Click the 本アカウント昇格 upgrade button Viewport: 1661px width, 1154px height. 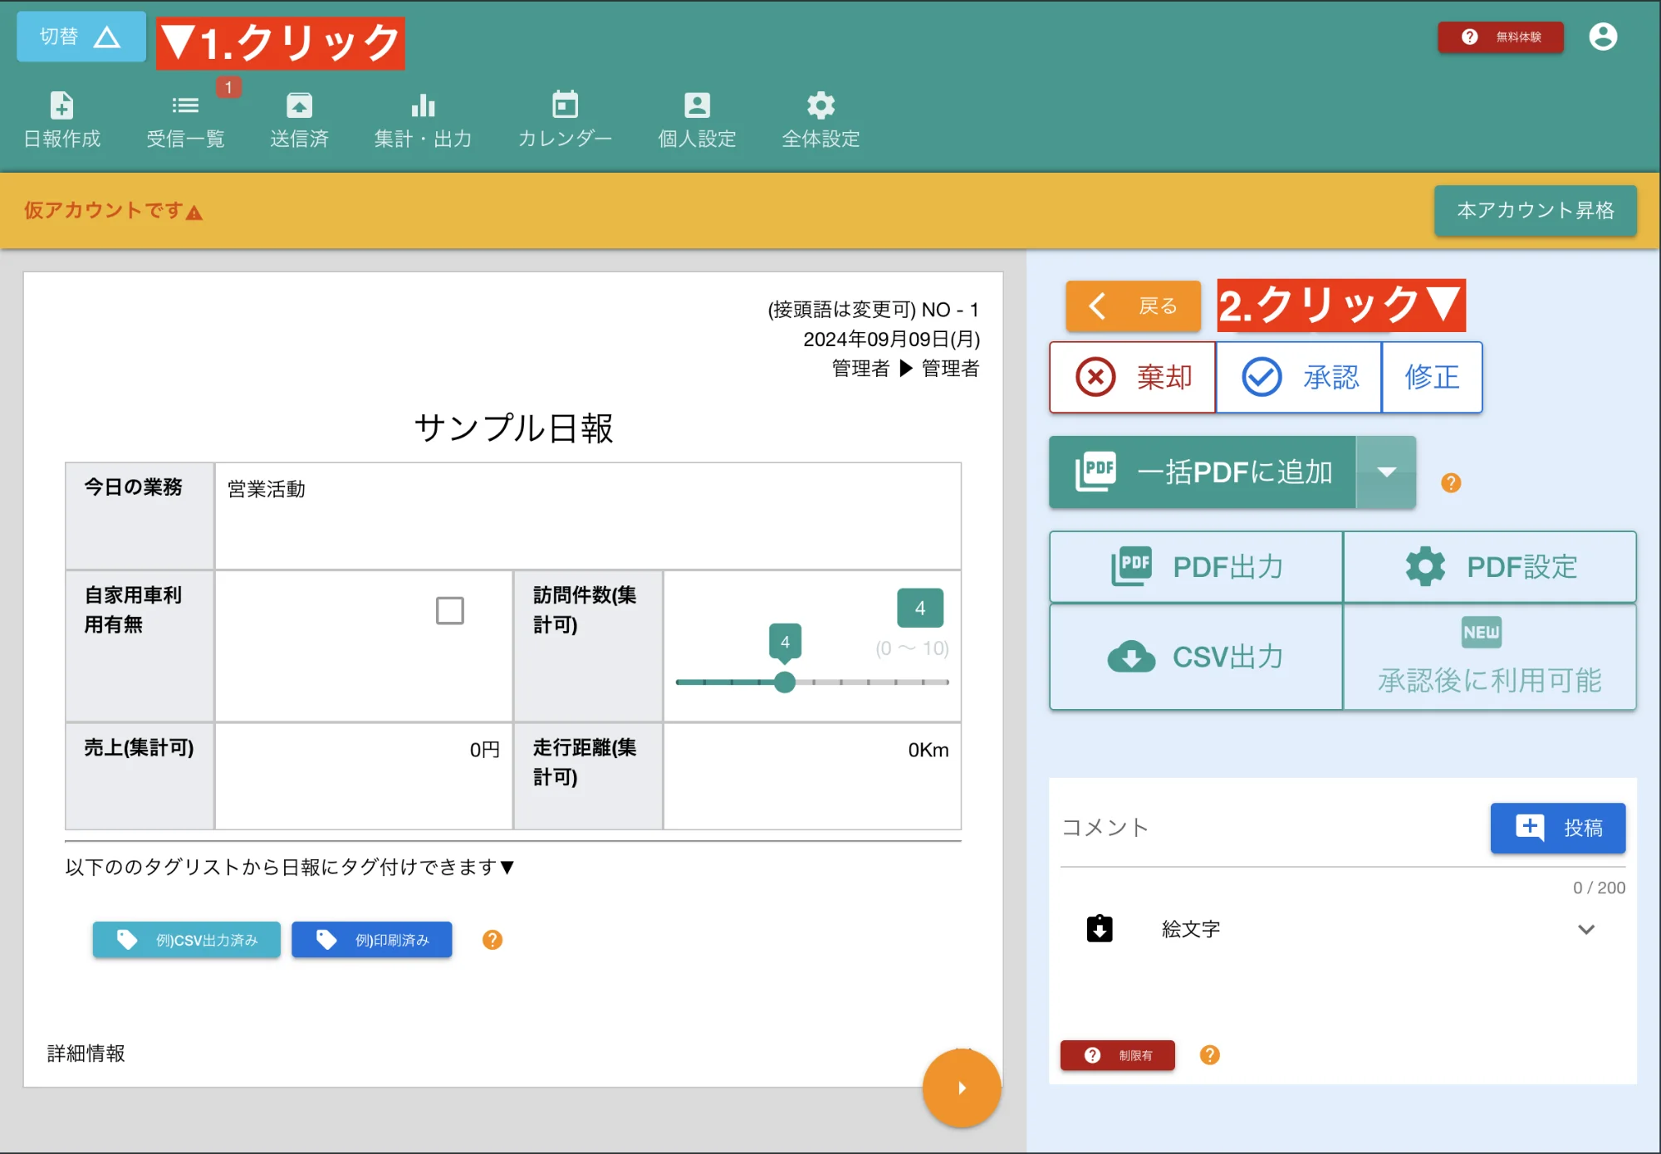coord(1535,210)
